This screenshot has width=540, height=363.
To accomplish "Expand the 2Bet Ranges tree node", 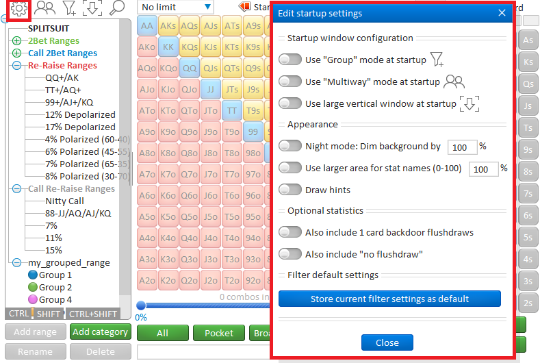I will (x=17, y=42).
